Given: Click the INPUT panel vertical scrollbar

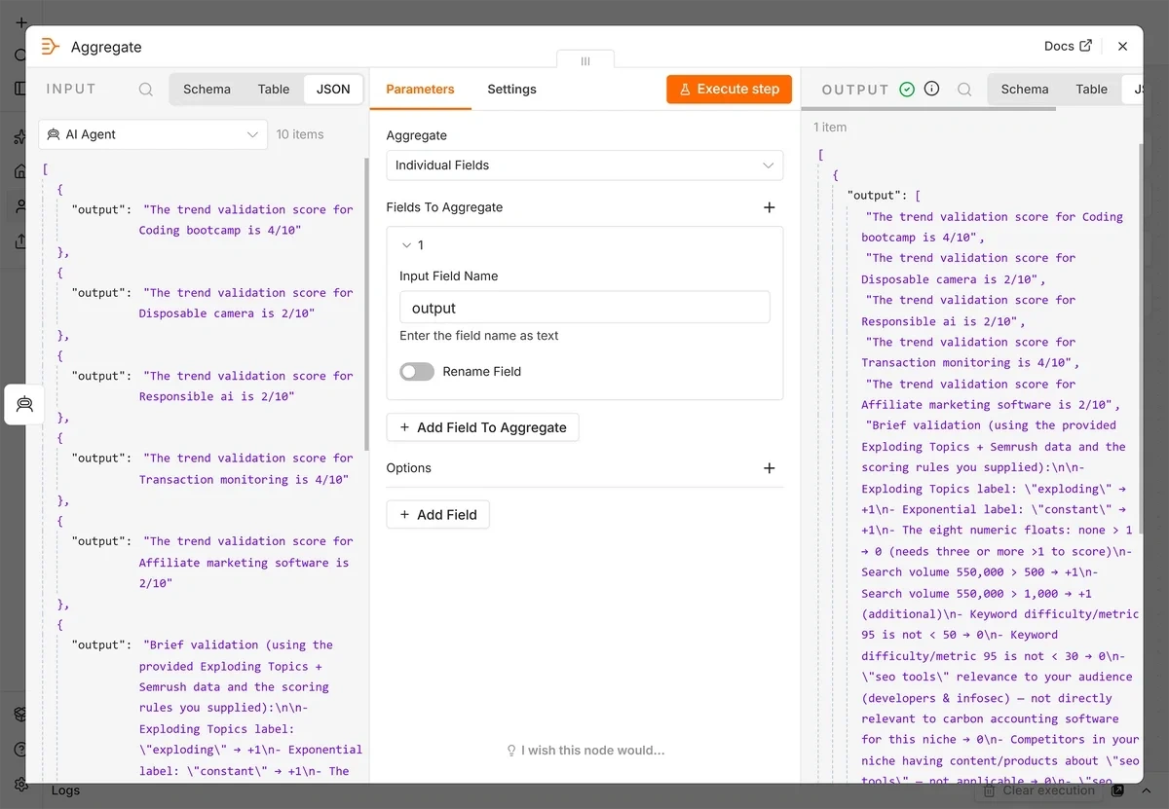Looking at the screenshot, I should (366, 304).
